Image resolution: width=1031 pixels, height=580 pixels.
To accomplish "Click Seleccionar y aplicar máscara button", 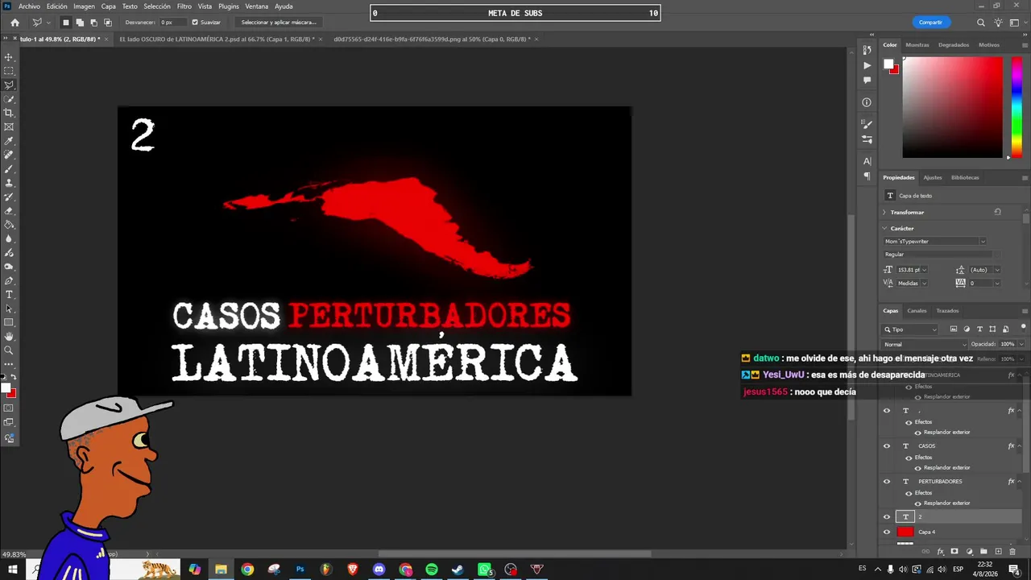I will pyautogui.click(x=279, y=23).
